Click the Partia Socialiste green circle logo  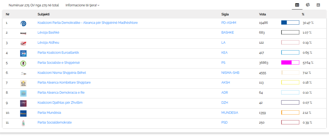point(23,63)
